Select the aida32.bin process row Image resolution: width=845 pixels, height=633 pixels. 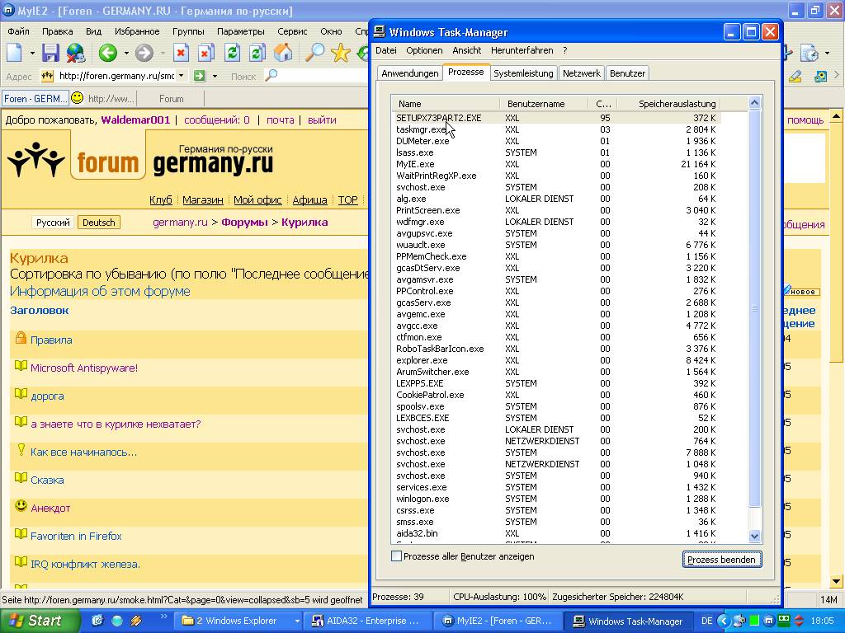pos(557,533)
